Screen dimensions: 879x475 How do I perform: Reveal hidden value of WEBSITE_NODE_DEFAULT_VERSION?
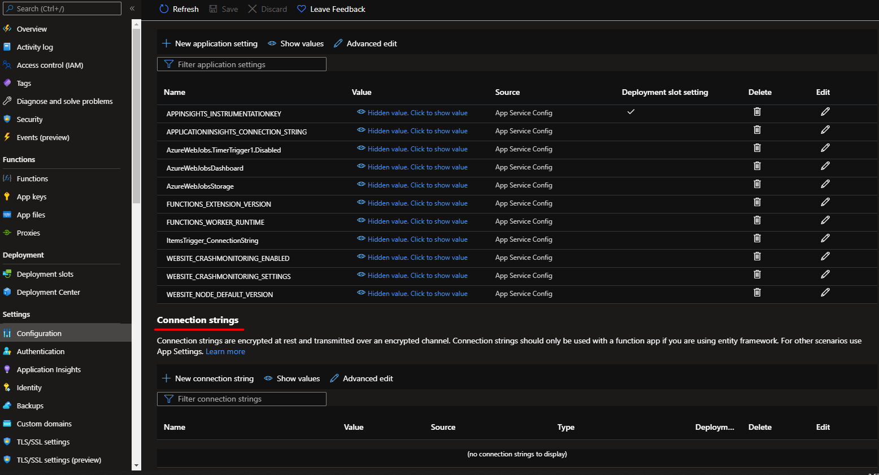tap(412, 294)
